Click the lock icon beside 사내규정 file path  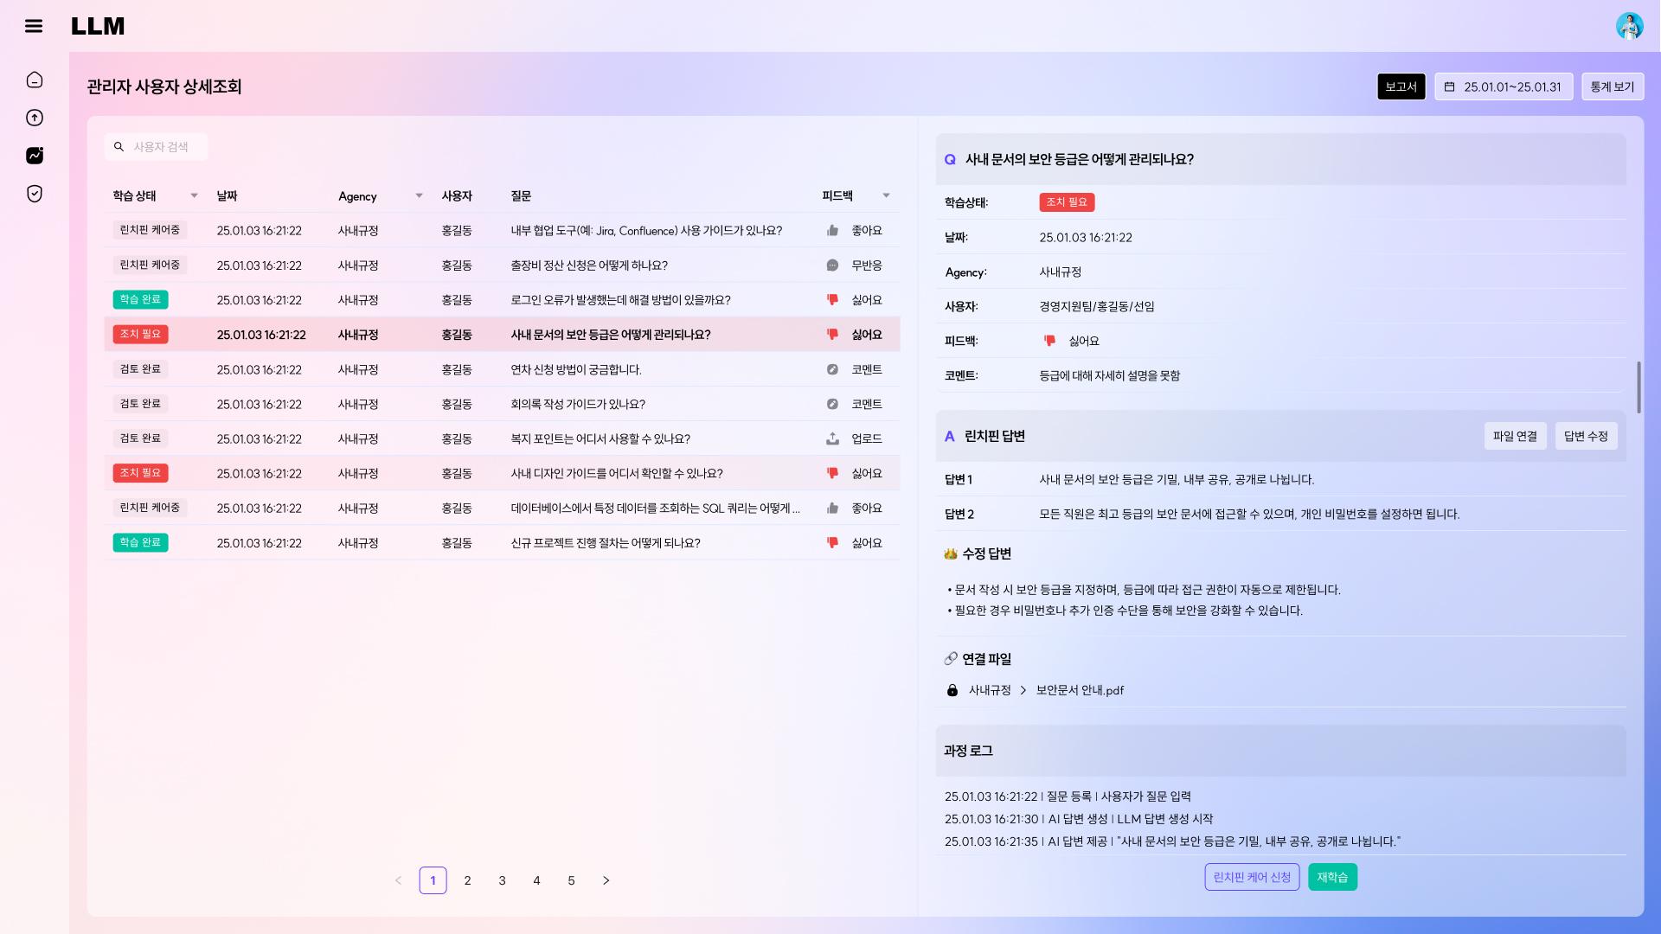[952, 690]
